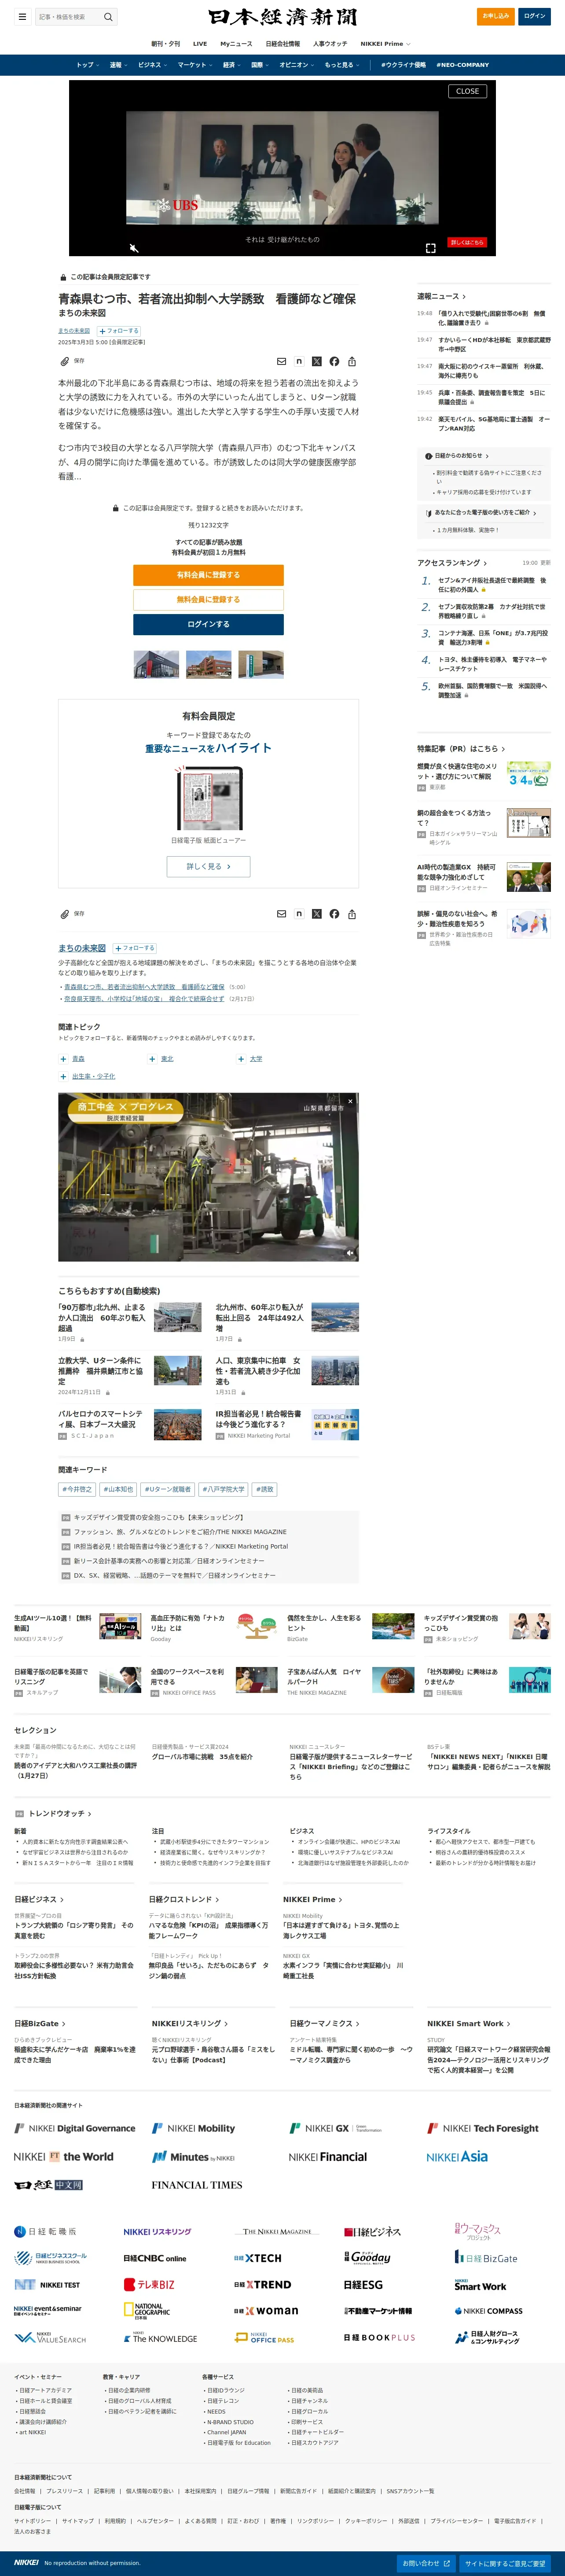
Task: Open the 日経会社情報 menu item
Action: click(x=283, y=44)
